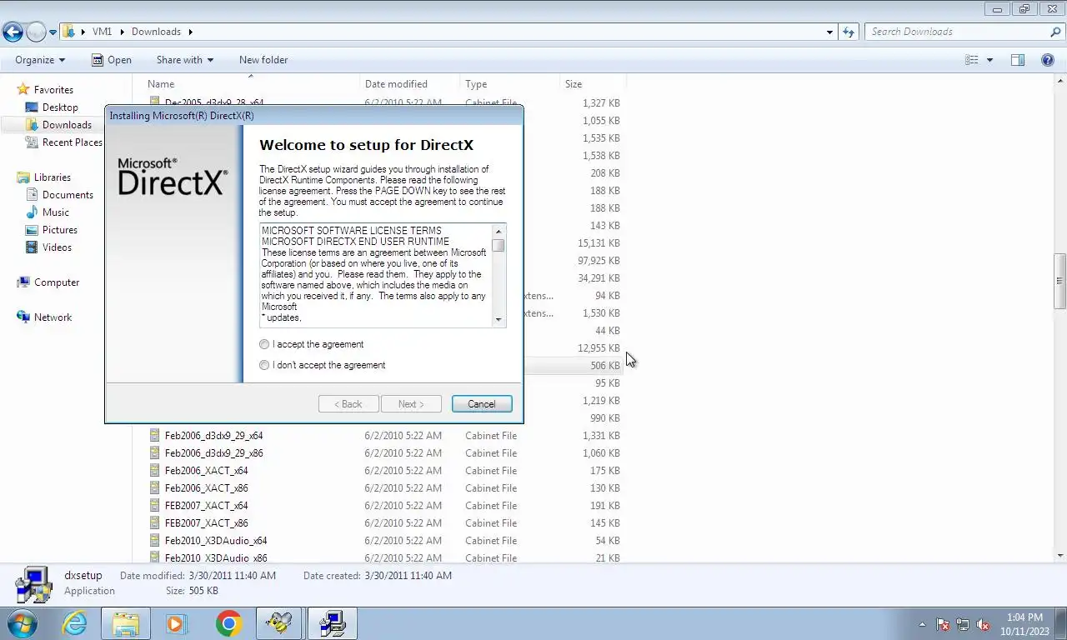Image resolution: width=1067 pixels, height=640 pixels.
Task: Show hidden tray icons arrow
Action: [922, 624]
